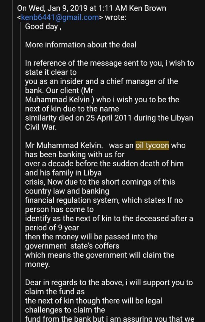The height and width of the screenshot is (322, 205).
Task: Click "financial regulation system" text
Action: click(x=72, y=200)
